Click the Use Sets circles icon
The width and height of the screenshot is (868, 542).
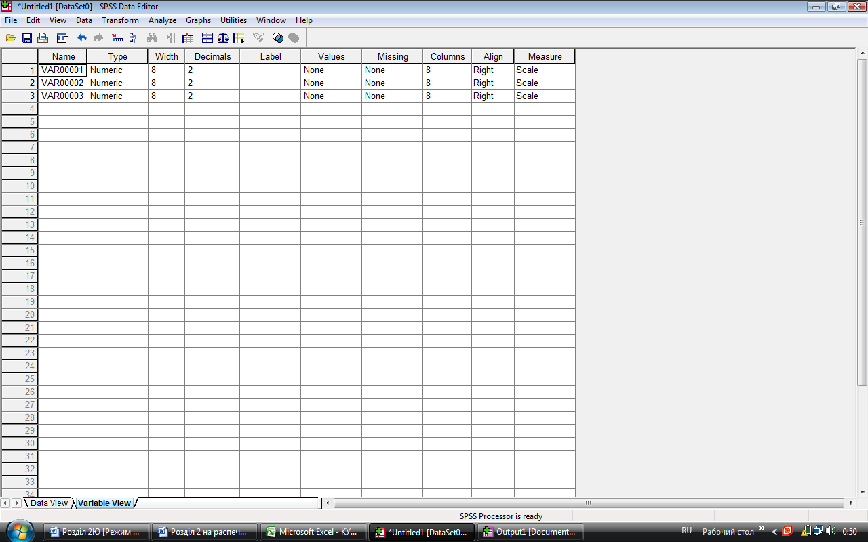point(278,38)
